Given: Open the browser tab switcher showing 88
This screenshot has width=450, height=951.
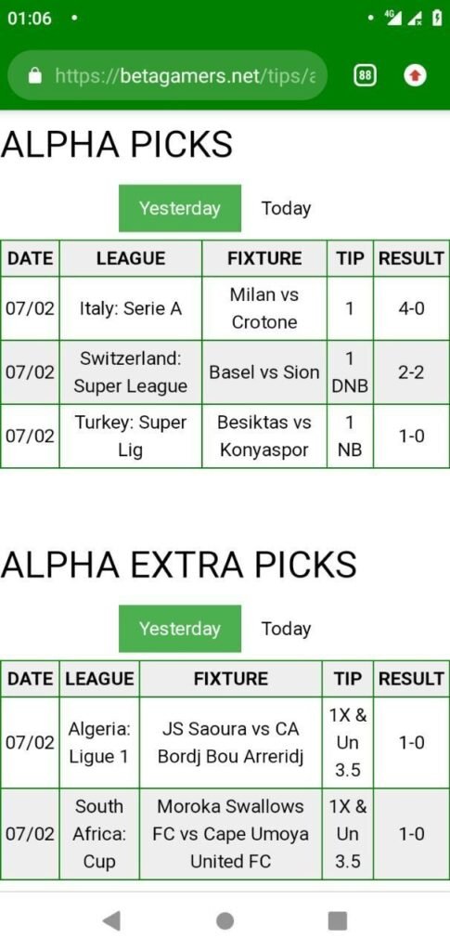Looking at the screenshot, I should coord(365,76).
